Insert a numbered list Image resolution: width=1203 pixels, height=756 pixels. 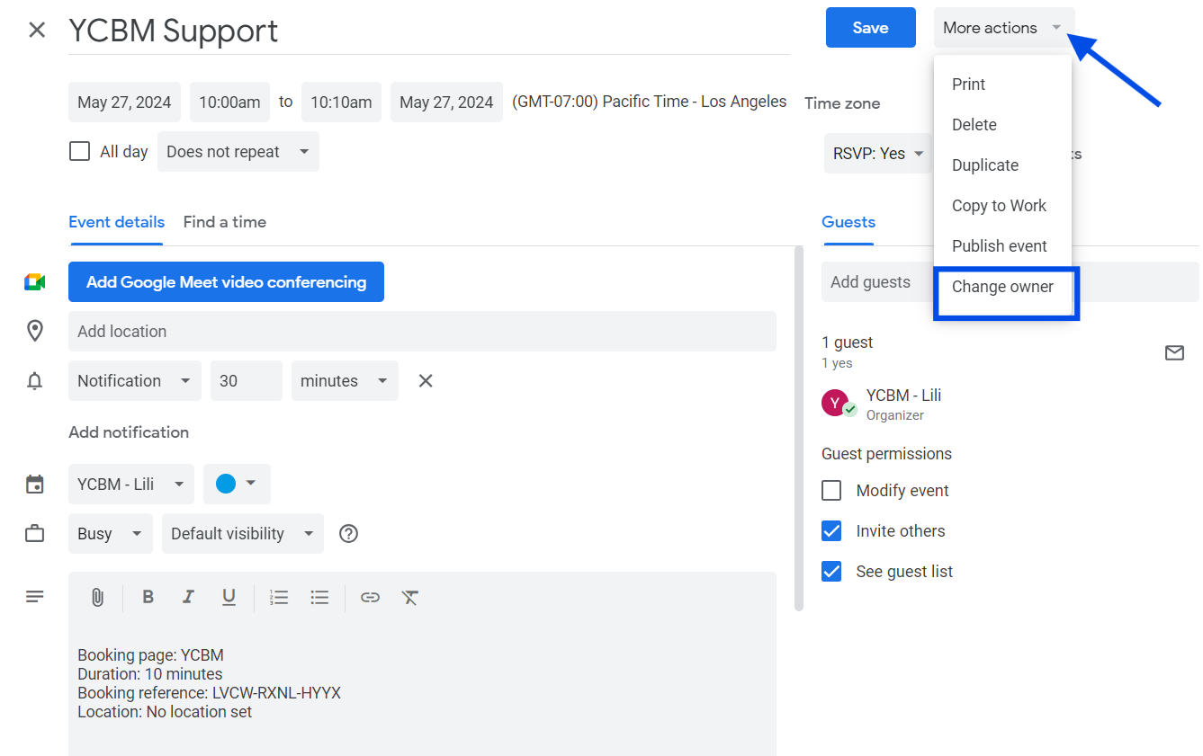[279, 597]
